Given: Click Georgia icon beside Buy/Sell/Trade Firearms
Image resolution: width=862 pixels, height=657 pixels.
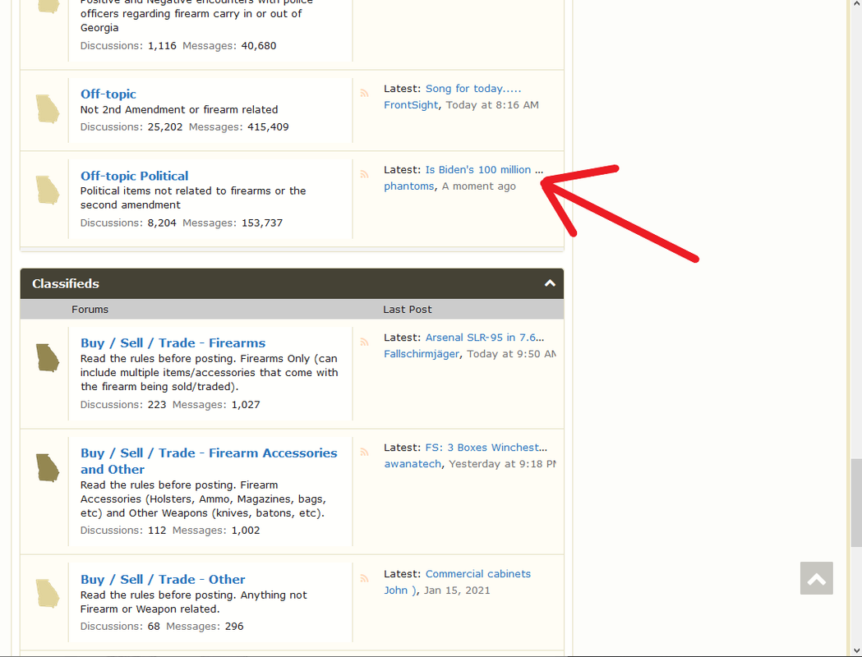Looking at the screenshot, I should coord(48,357).
